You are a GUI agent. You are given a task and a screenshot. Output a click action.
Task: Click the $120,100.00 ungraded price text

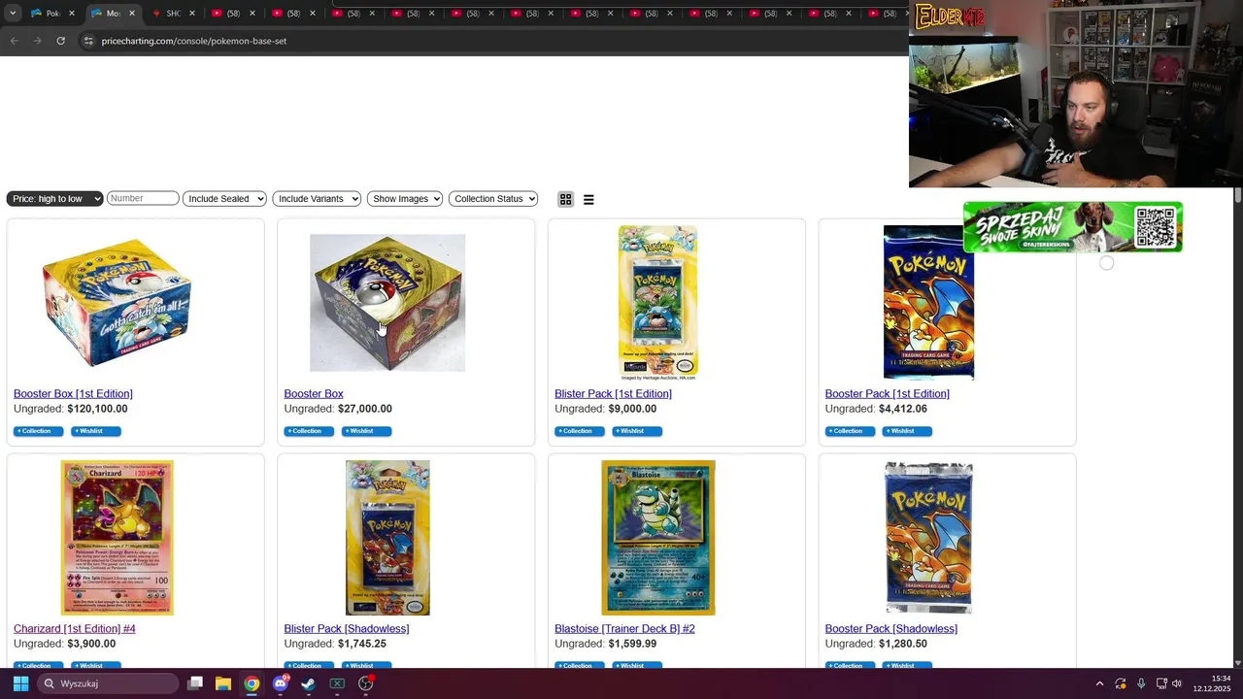click(97, 409)
